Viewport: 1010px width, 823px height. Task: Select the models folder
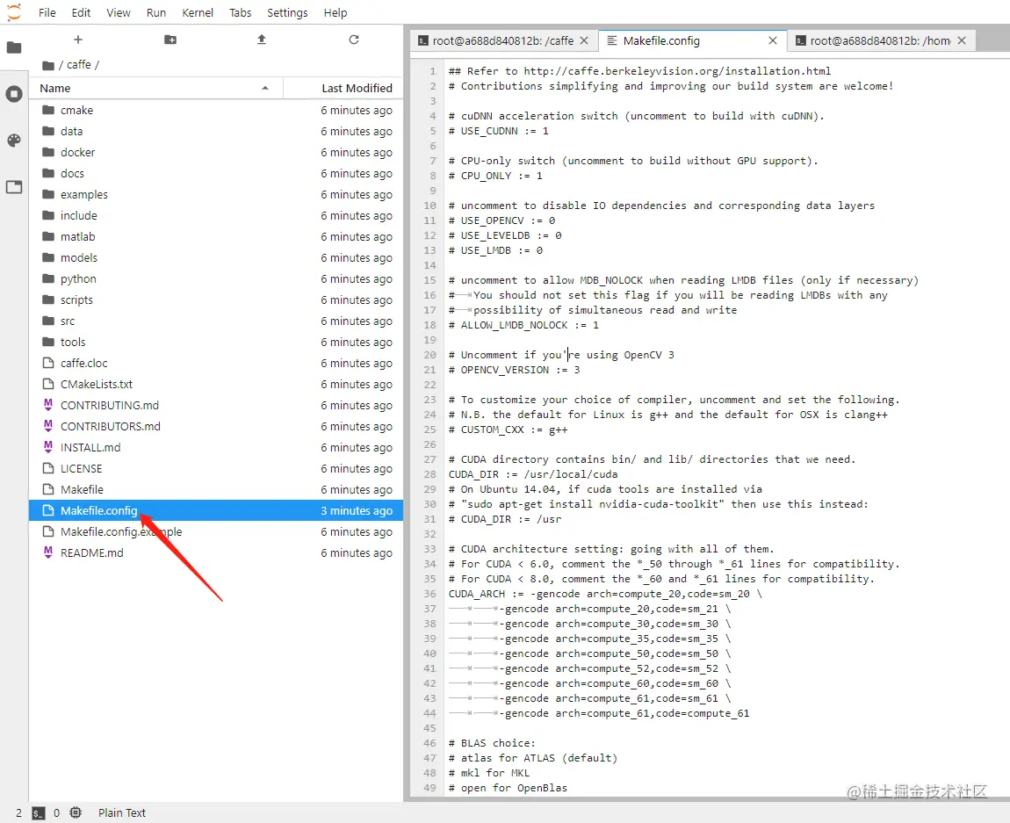pos(216,257)
